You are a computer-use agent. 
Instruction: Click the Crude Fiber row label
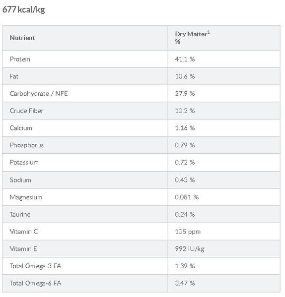point(26,111)
